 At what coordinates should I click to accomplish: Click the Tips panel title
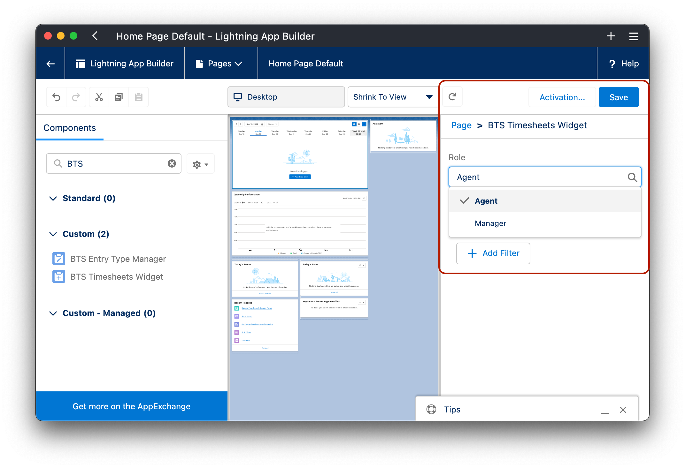point(452,409)
